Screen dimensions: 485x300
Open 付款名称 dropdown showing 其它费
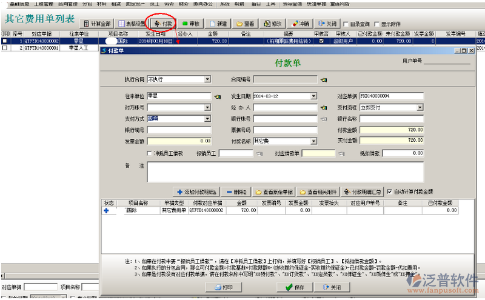coord(313,141)
